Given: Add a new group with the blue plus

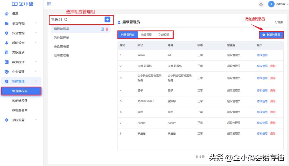Looking at the screenshot, I should [108, 19].
